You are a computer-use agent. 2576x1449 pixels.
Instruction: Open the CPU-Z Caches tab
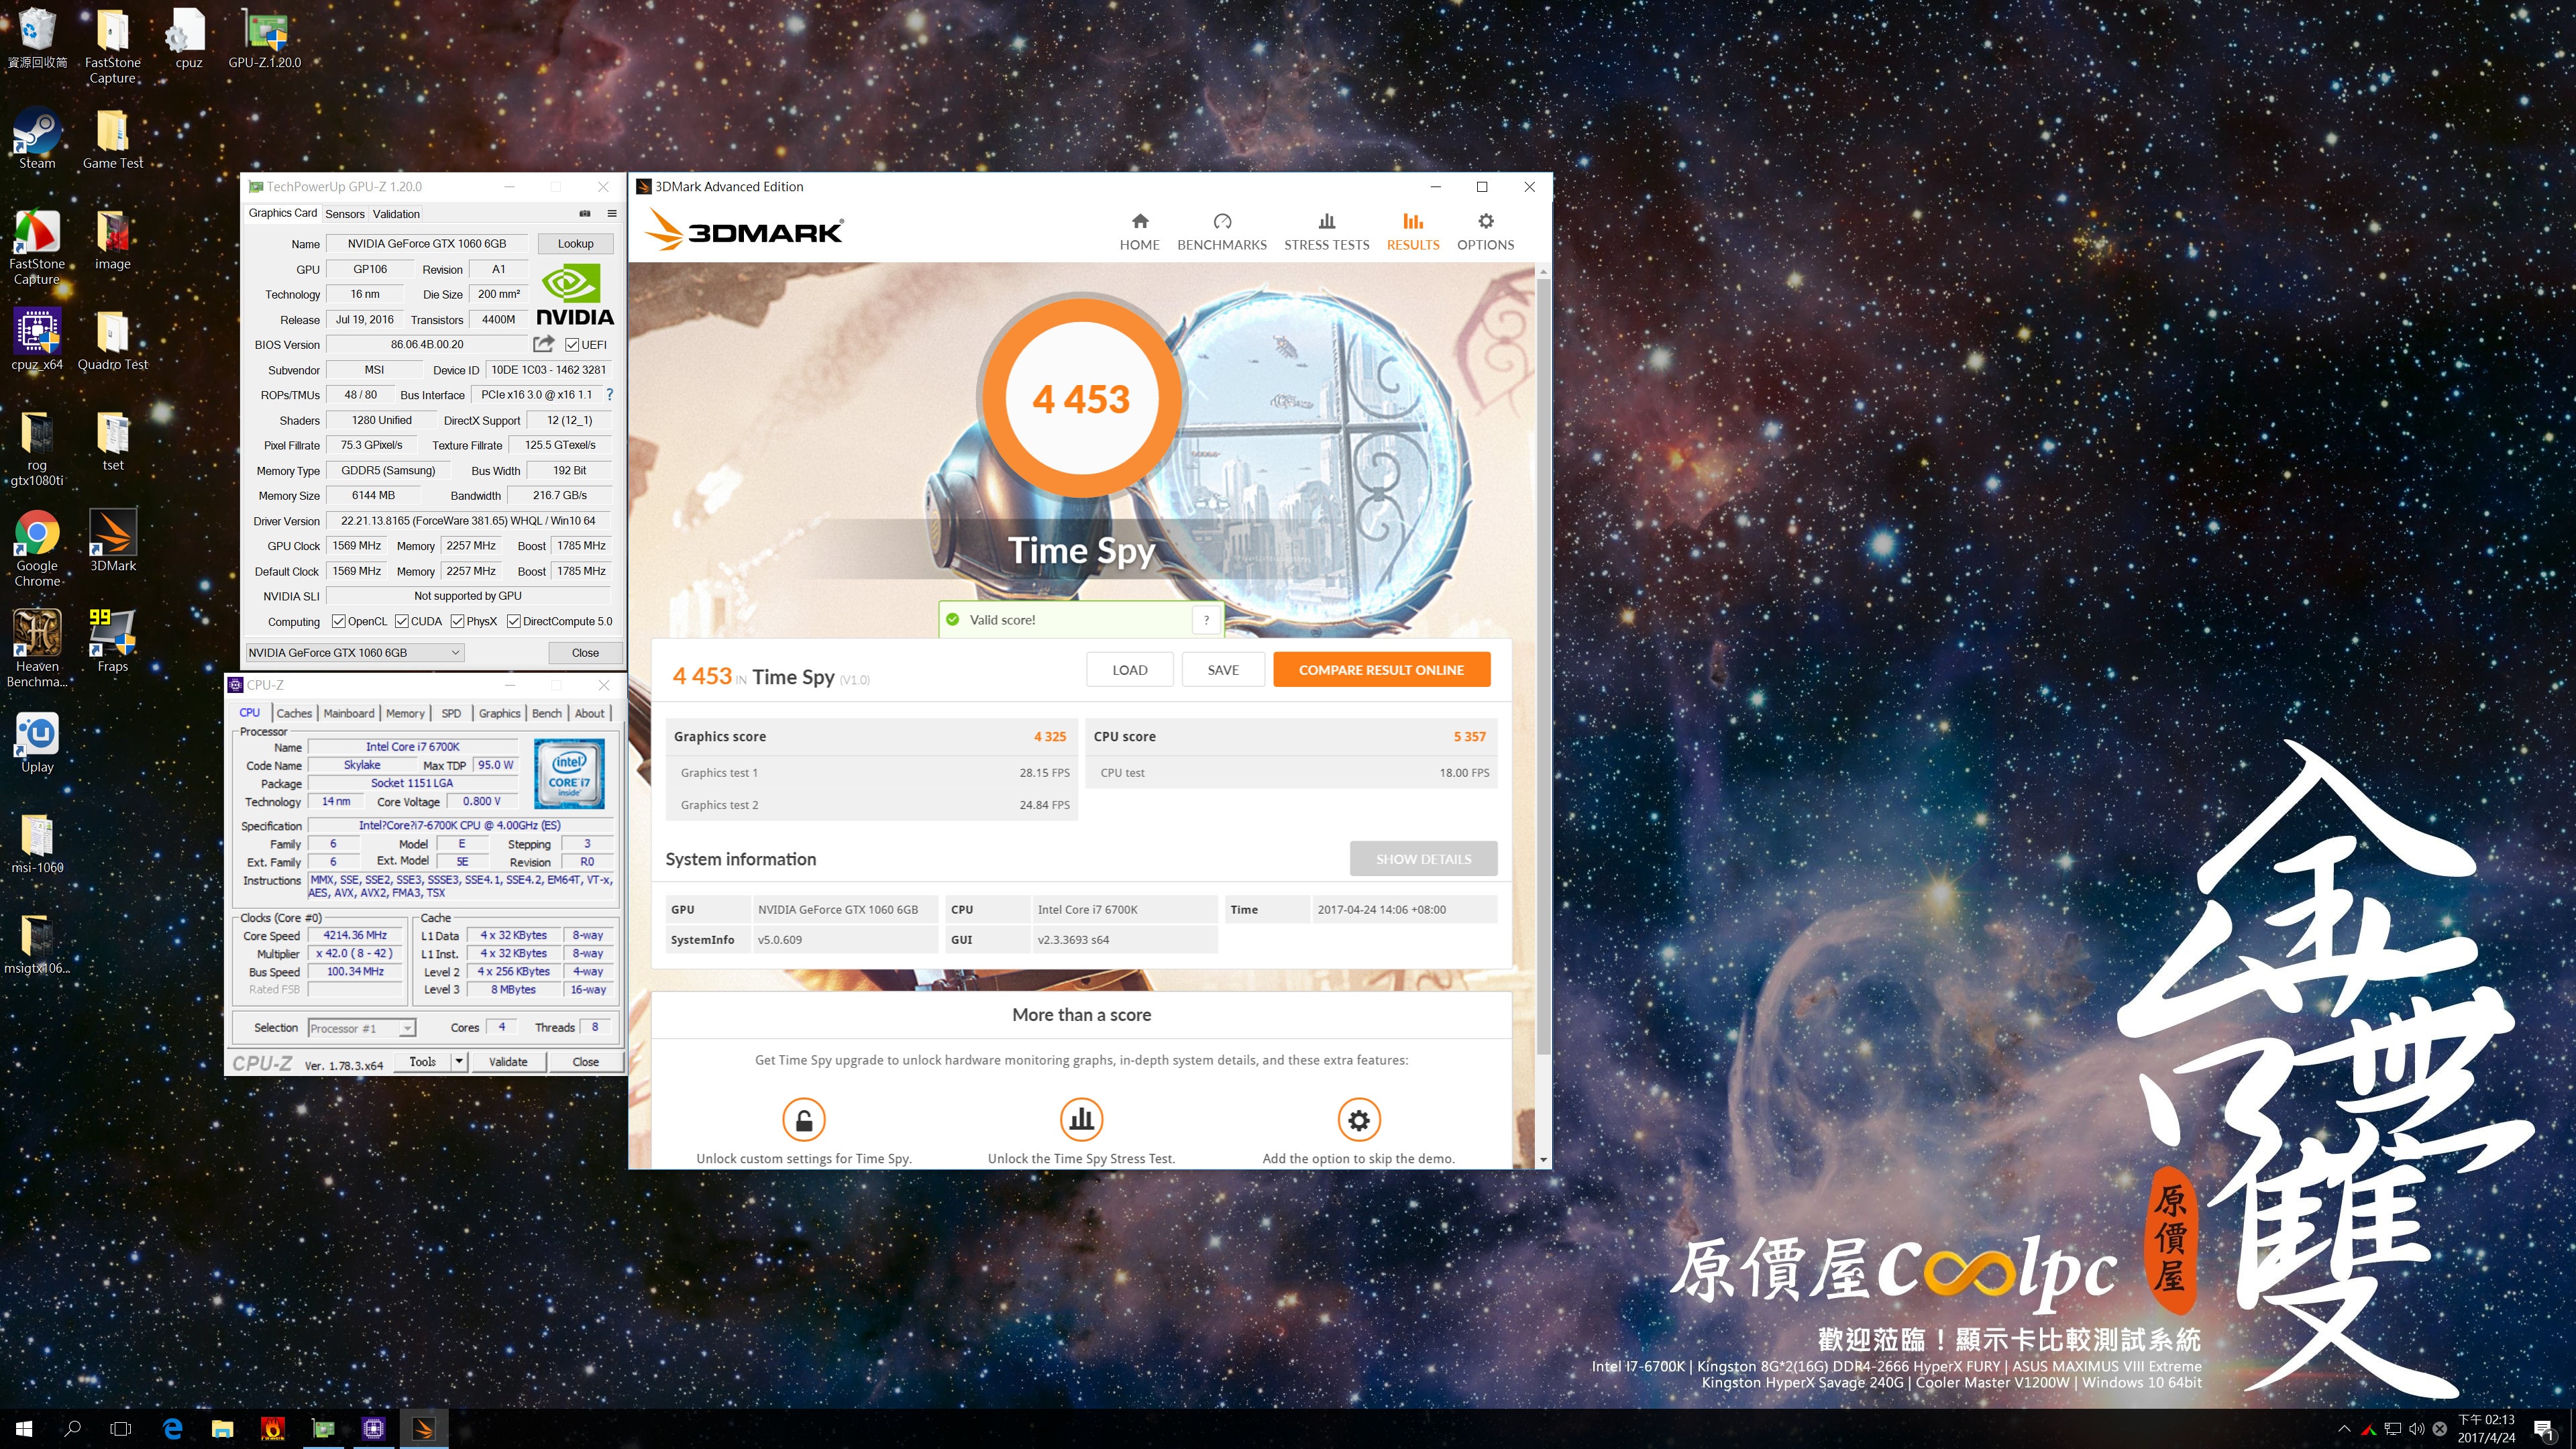tap(294, 713)
